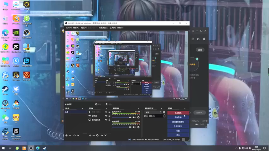Image resolution: width=269 pixels, height=151 pixels.
Task: Open scene transition properties gear
Action: 164,112
